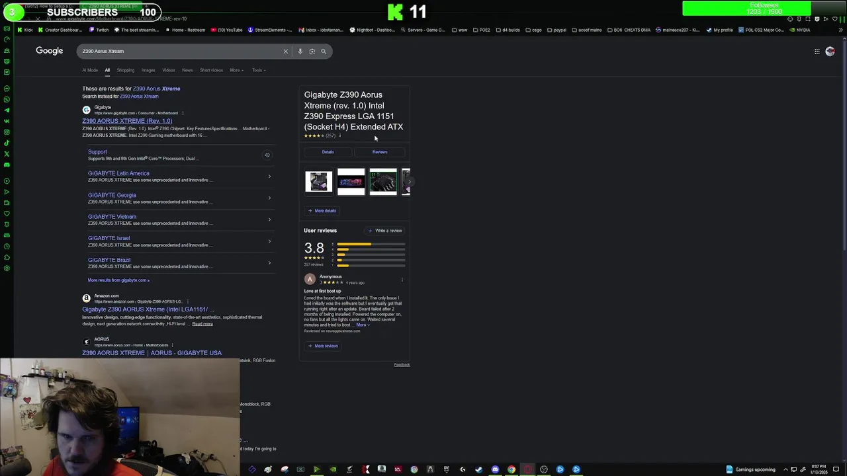The width and height of the screenshot is (847, 476).
Task: Open the Steam taskbar icon
Action: tap(478, 469)
